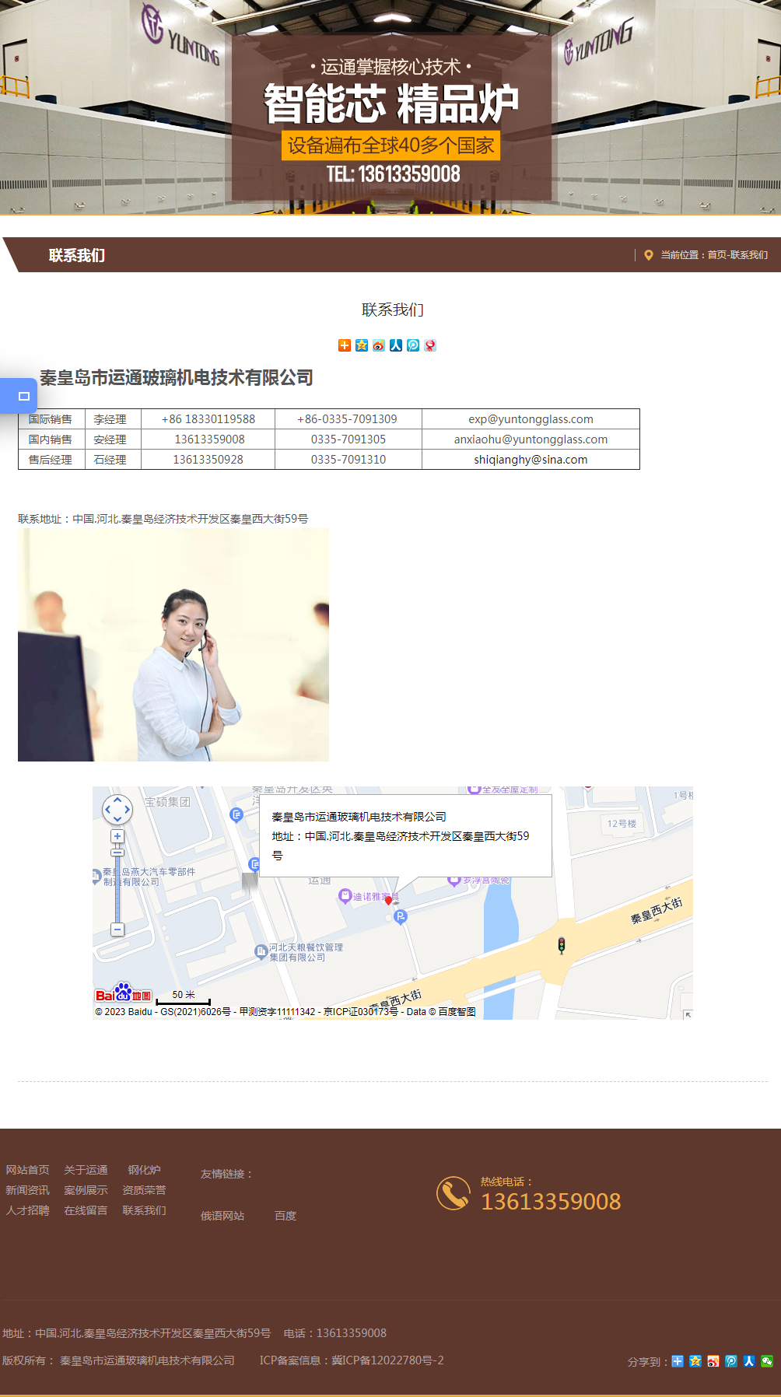Image resolution: width=781 pixels, height=1397 pixels.
Task: Expand the map overview corner arrow
Action: click(688, 1014)
